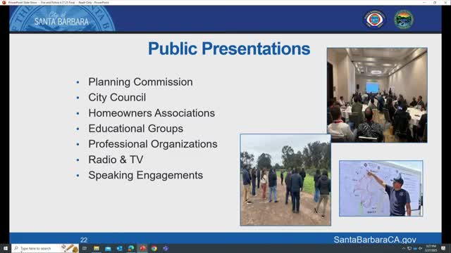
Task: Click the taskbar search box
Action: click(45, 248)
